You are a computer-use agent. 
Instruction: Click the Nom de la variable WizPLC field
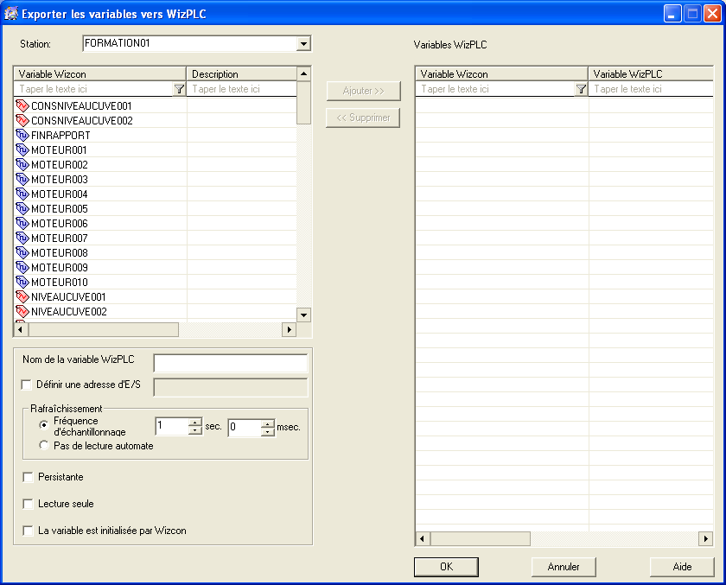[x=231, y=363]
